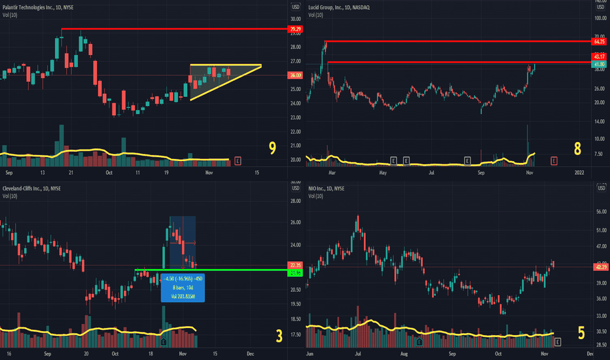Screen dimensions: 610x360
Task: Open the USD currency selector on the NIO chart
Action: [601, 189]
